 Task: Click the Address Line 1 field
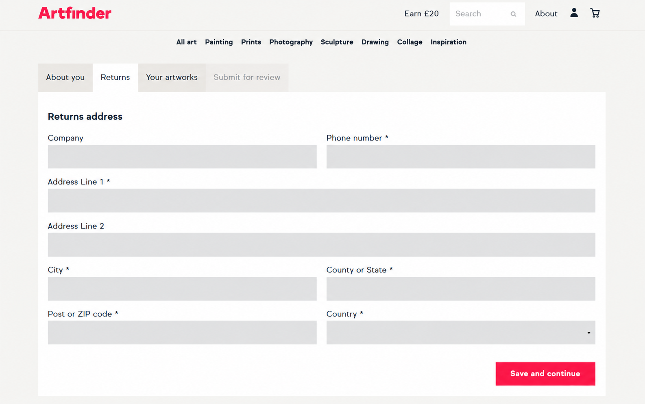(x=322, y=200)
